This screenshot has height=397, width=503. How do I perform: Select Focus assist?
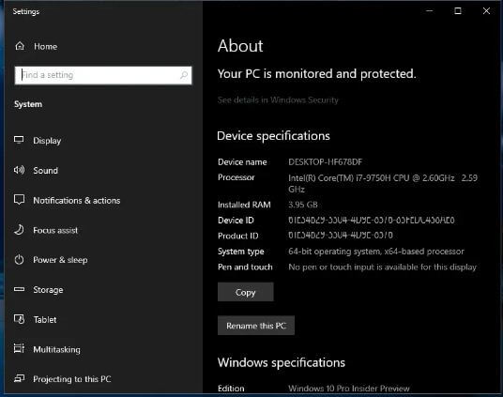pos(55,230)
